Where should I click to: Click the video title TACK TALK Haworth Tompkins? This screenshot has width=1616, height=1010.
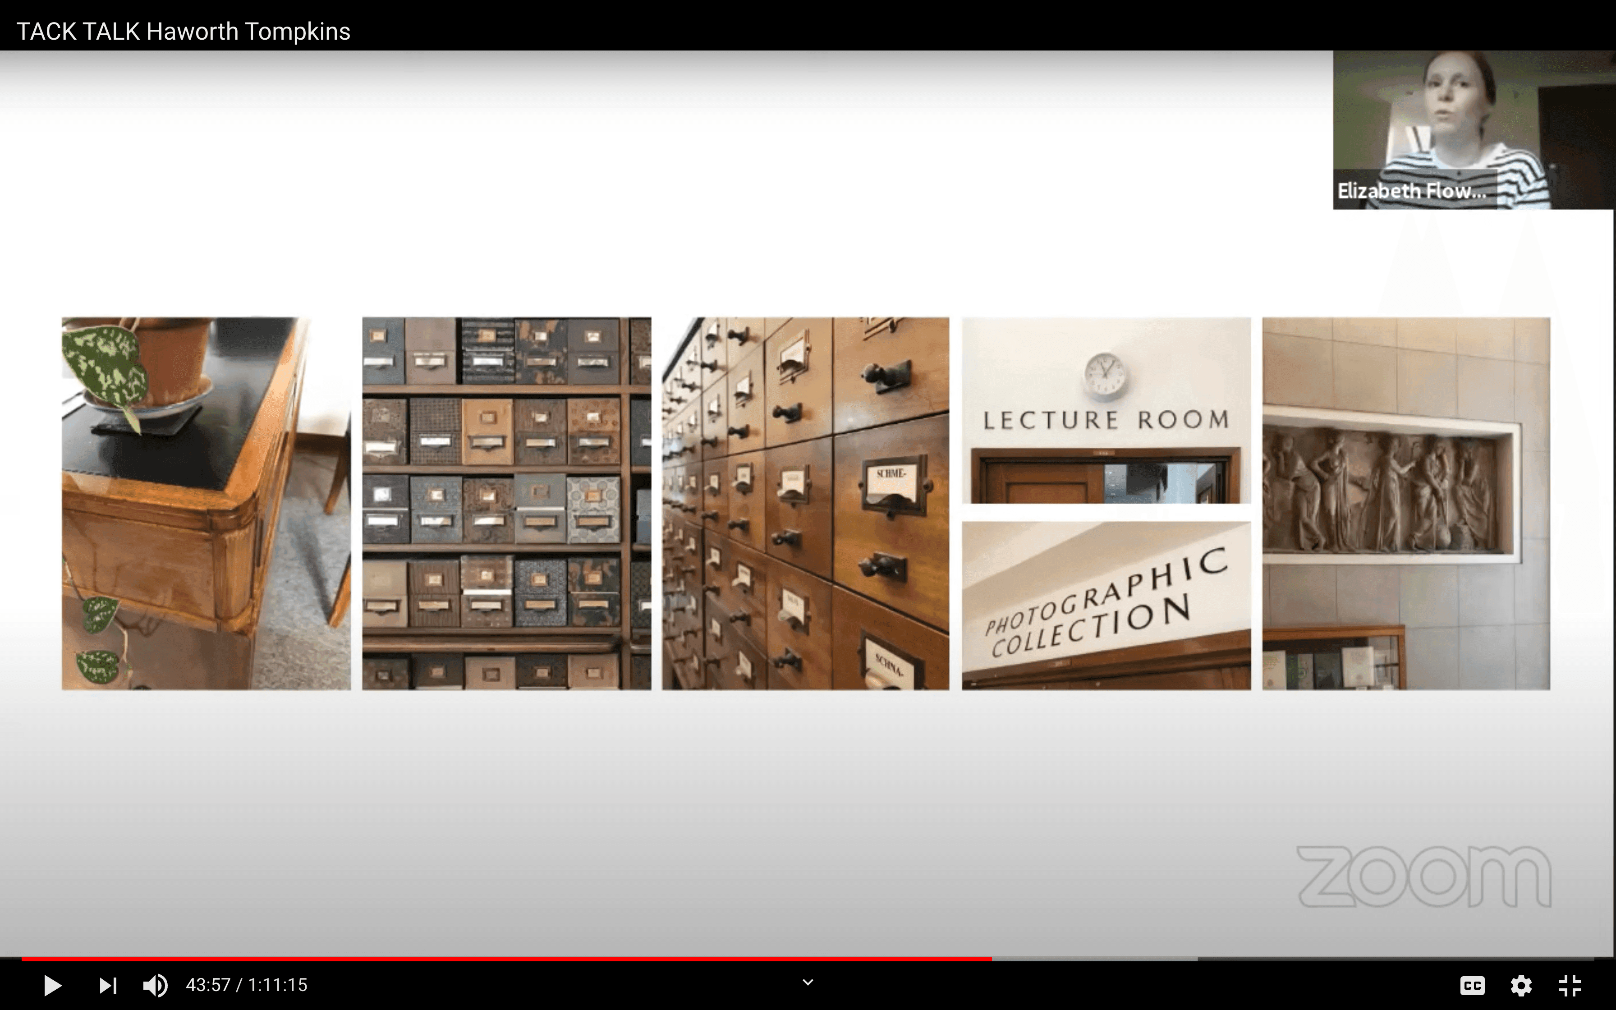pos(183,32)
